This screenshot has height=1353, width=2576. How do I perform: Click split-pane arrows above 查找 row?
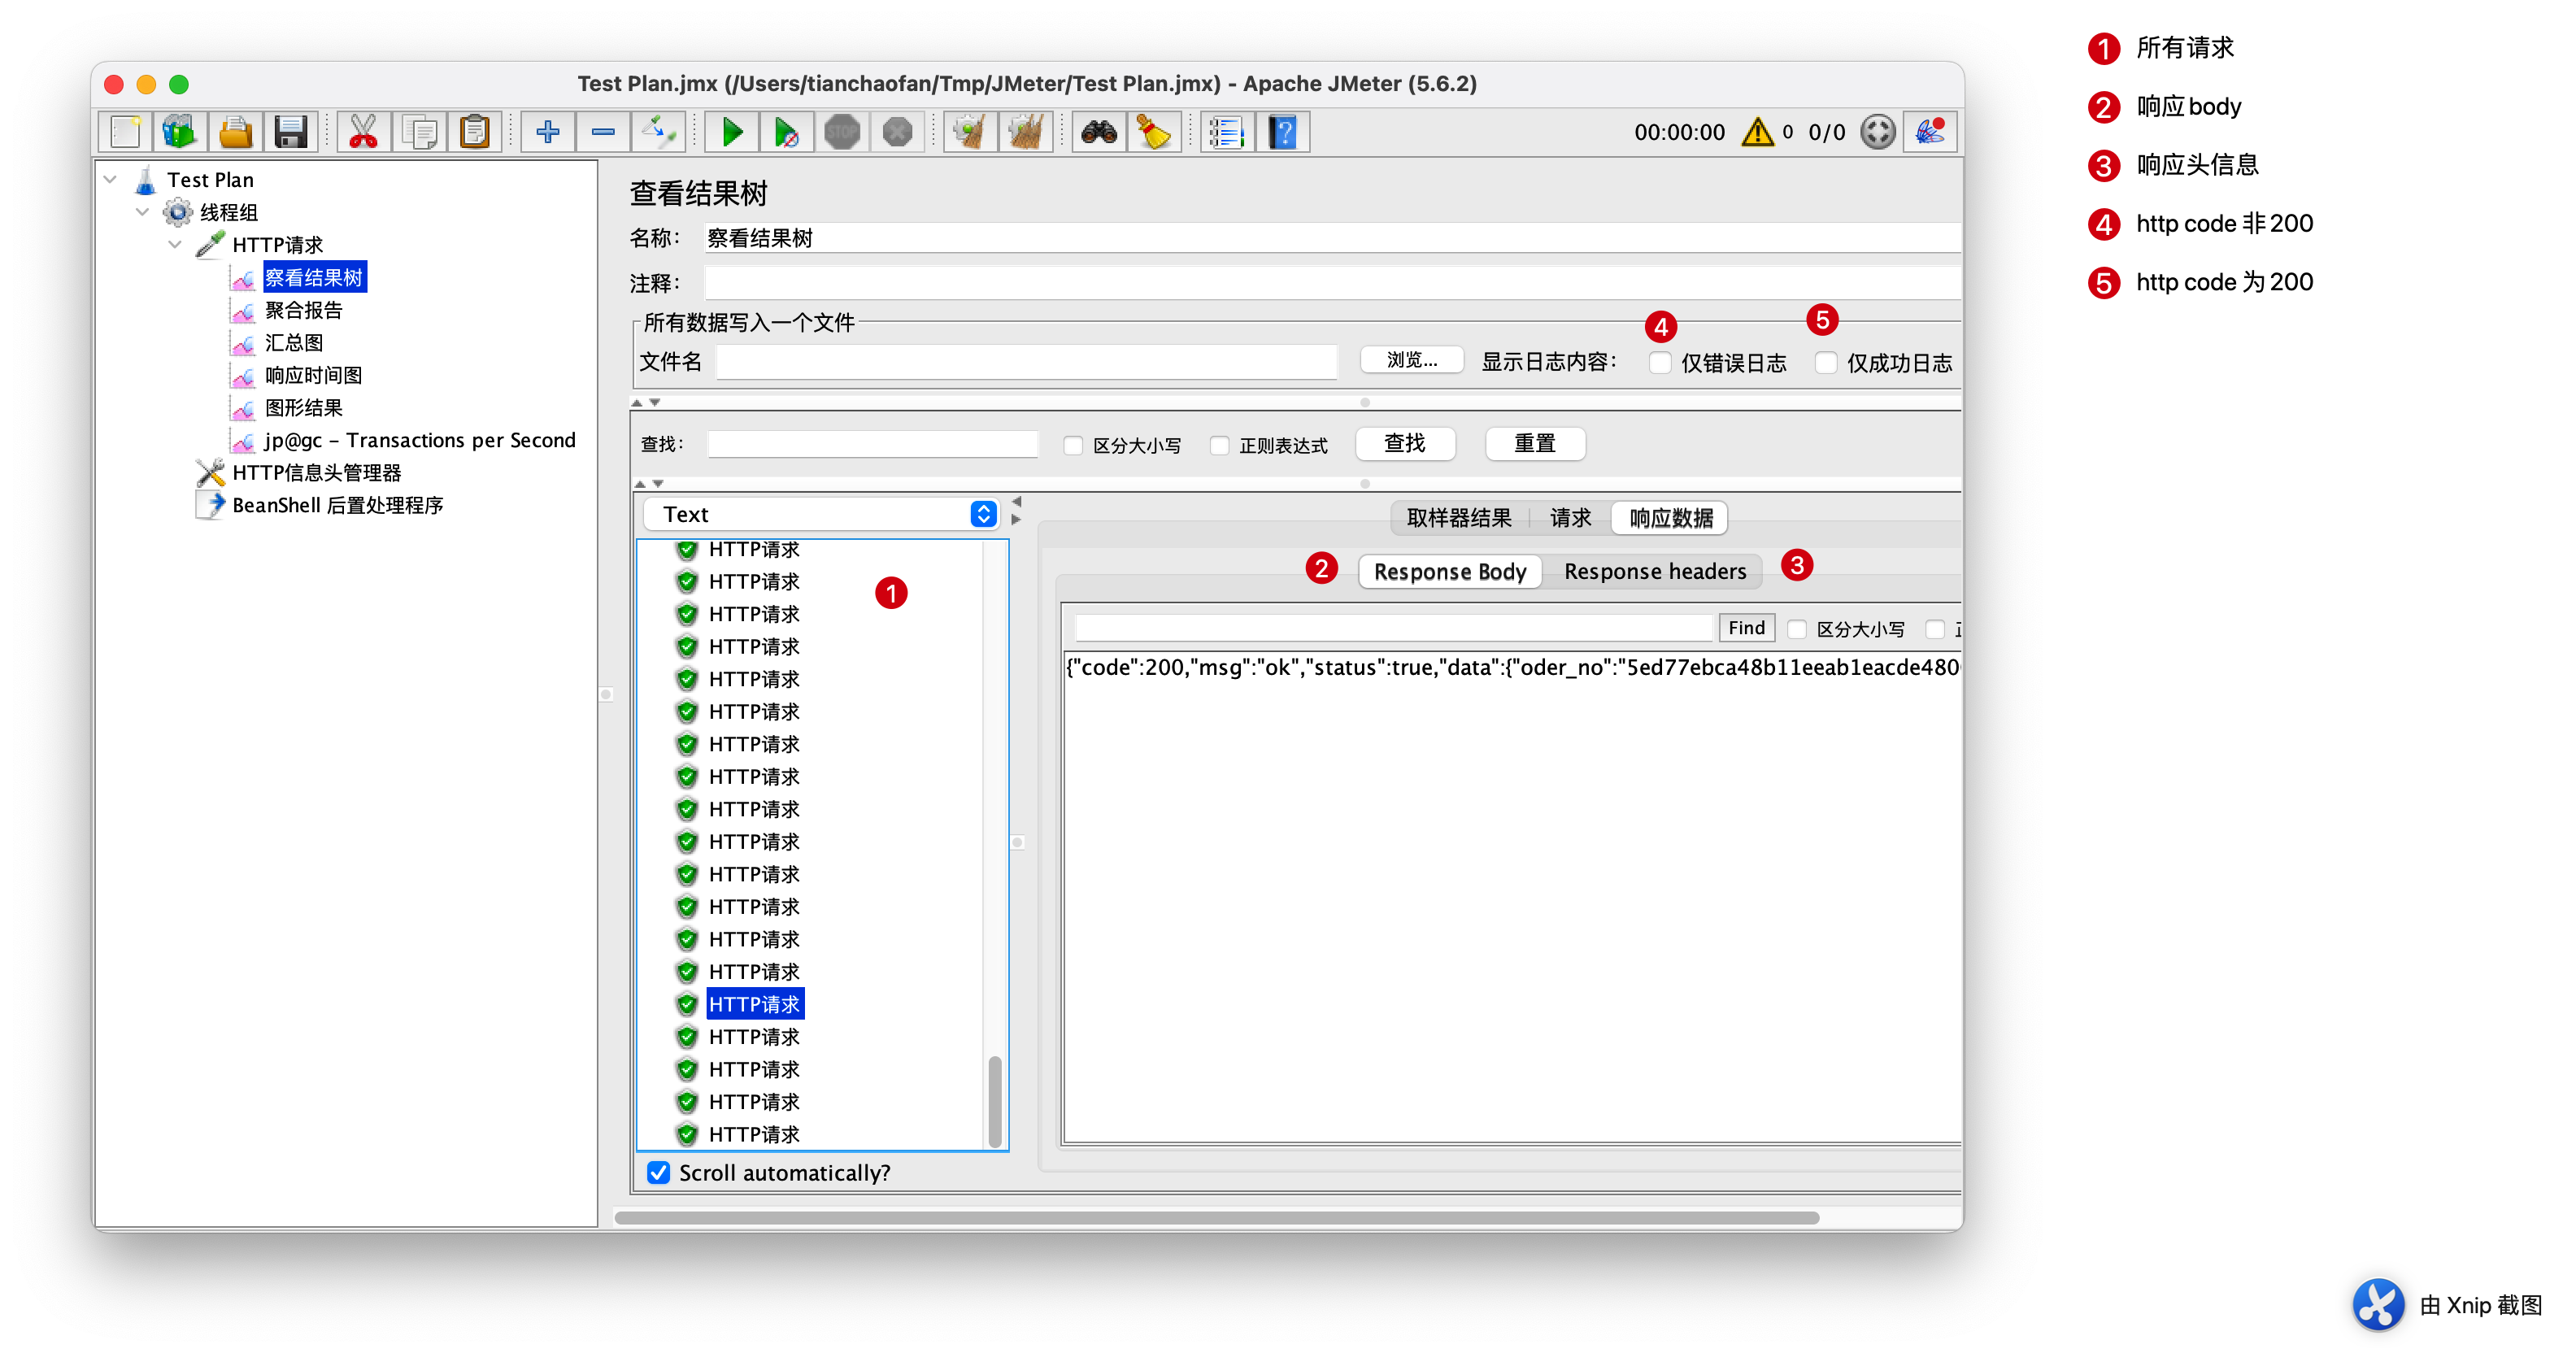pyautogui.click(x=646, y=402)
